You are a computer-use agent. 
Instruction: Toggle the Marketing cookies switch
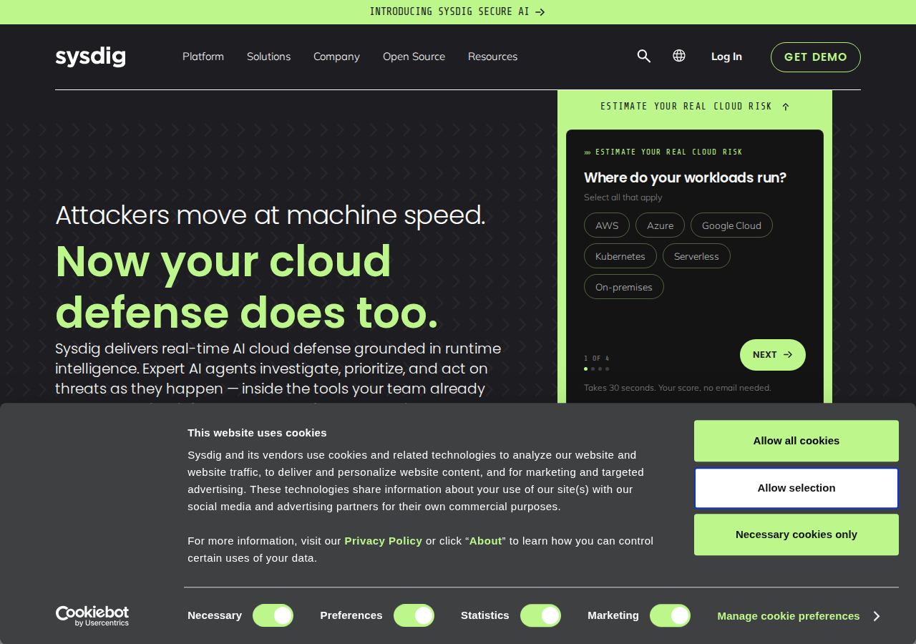[x=670, y=615]
